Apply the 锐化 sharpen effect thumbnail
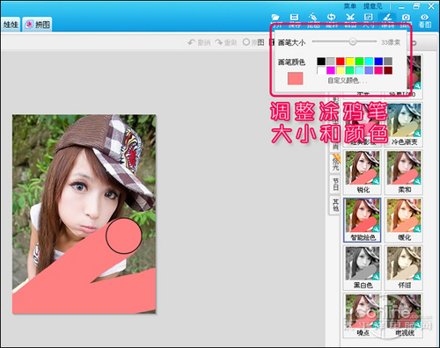Viewport: 440px width, 348px height. (363, 172)
